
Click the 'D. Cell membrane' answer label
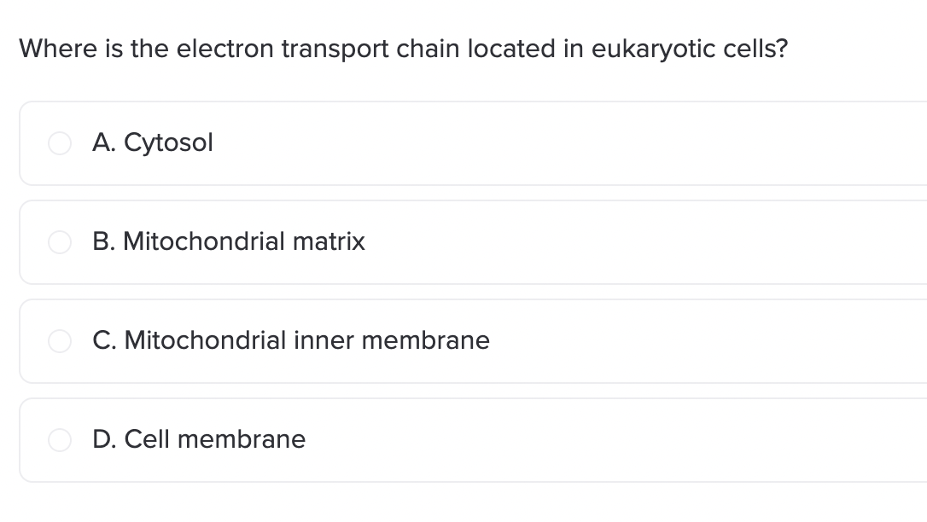point(199,439)
